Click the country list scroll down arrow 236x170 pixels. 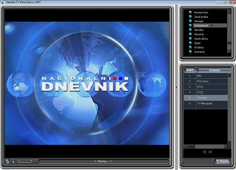[229, 52]
